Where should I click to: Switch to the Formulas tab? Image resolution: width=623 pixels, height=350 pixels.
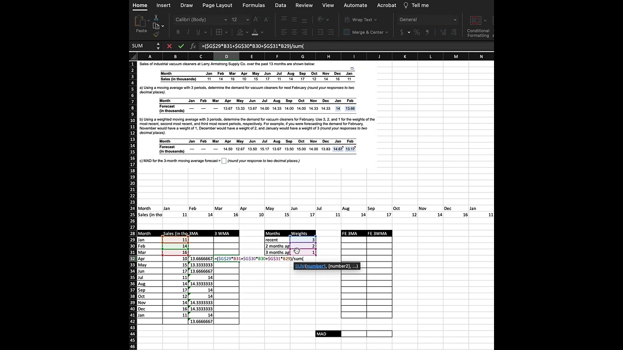[254, 5]
